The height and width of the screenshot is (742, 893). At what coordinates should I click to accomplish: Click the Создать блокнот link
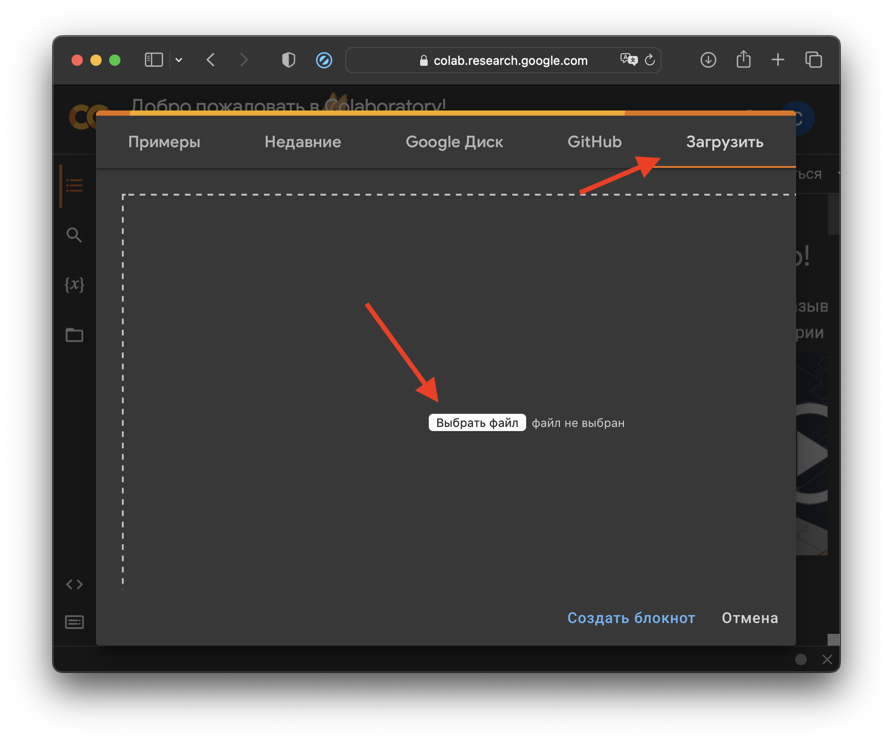tap(631, 618)
